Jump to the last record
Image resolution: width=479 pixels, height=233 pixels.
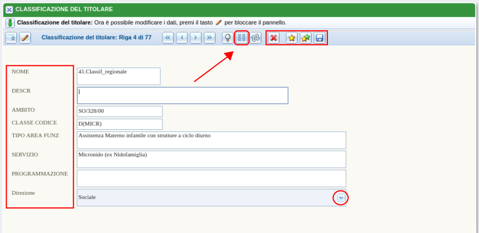(210, 38)
